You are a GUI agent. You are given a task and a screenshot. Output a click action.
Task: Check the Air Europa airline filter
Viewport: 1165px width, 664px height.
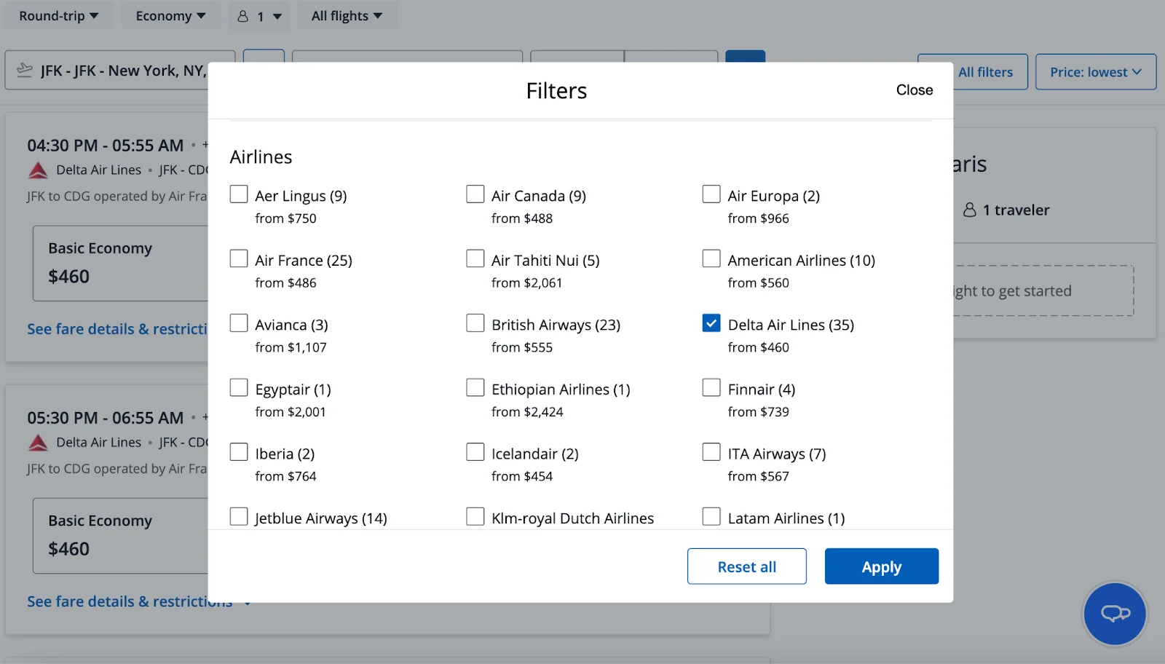(711, 194)
